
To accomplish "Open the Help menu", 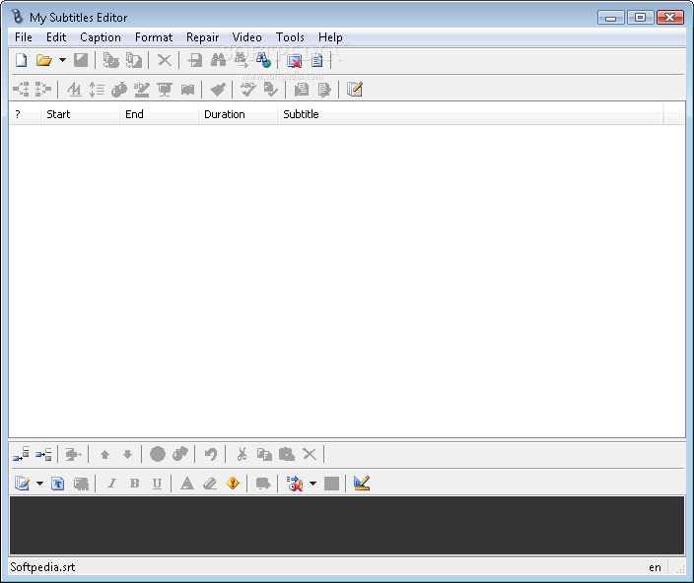I will [x=330, y=37].
